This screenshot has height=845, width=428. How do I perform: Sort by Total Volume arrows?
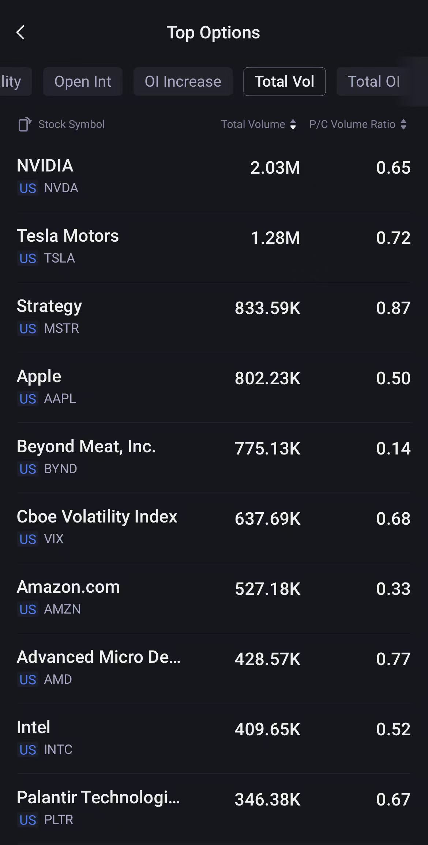pyautogui.click(x=293, y=124)
